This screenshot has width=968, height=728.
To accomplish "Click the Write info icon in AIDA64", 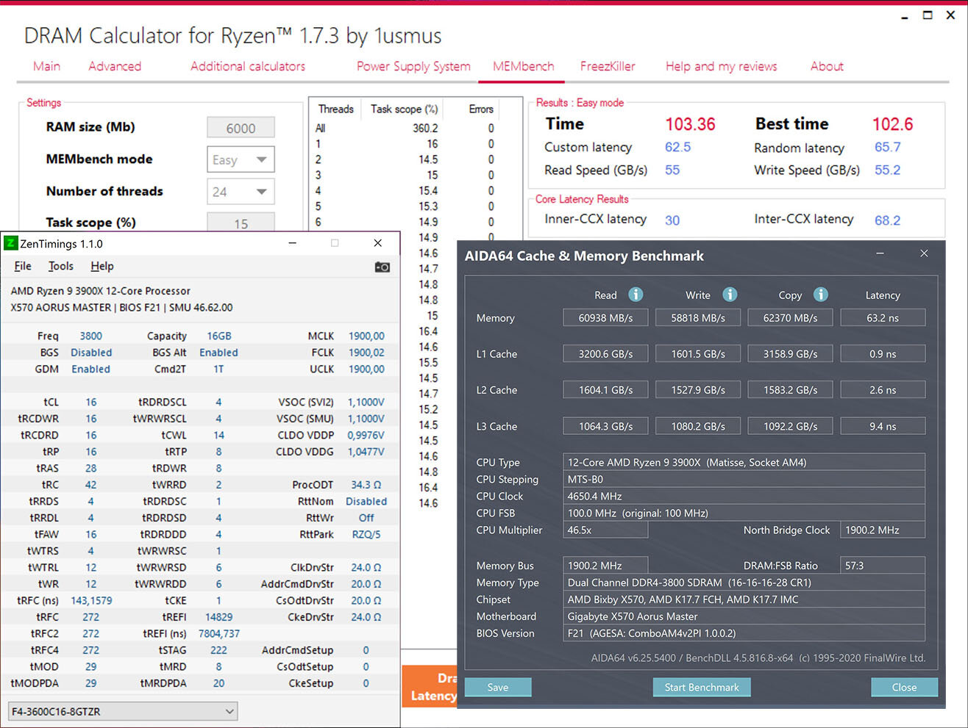I will point(730,295).
